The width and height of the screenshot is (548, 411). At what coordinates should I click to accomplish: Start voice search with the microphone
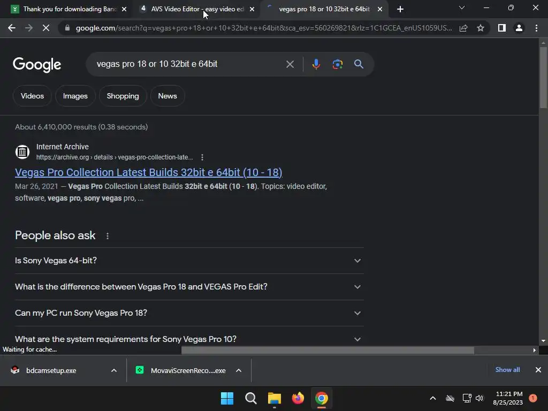[316, 64]
